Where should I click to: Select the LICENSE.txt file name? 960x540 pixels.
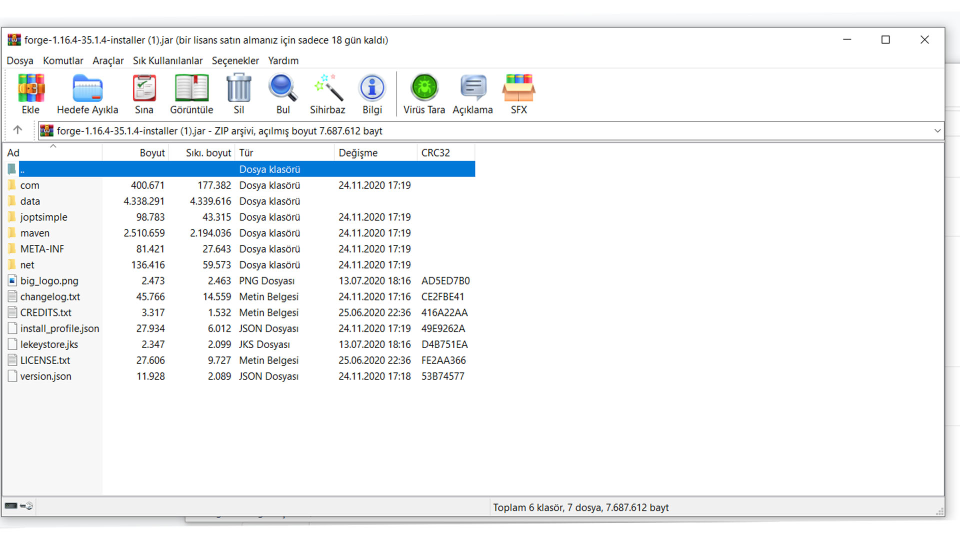click(45, 360)
